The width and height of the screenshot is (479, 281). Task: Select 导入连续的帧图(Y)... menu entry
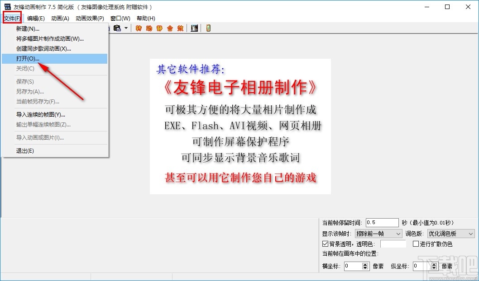pyautogui.click(x=55, y=115)
